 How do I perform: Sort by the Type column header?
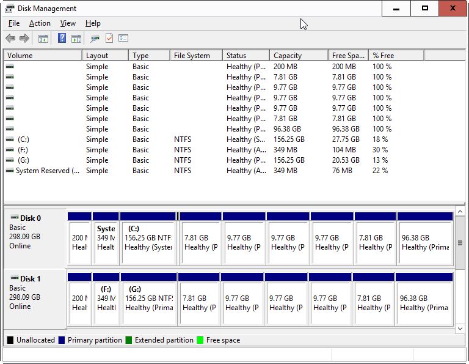(x=149, y=56)
